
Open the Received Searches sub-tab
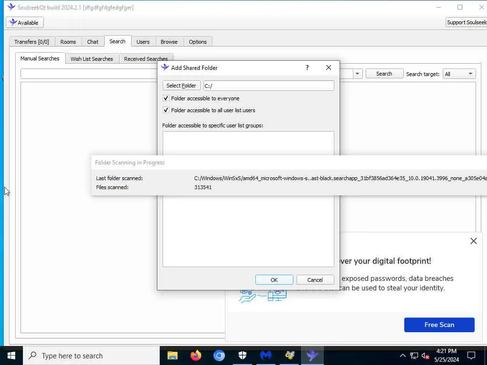(x=146, y=58)
